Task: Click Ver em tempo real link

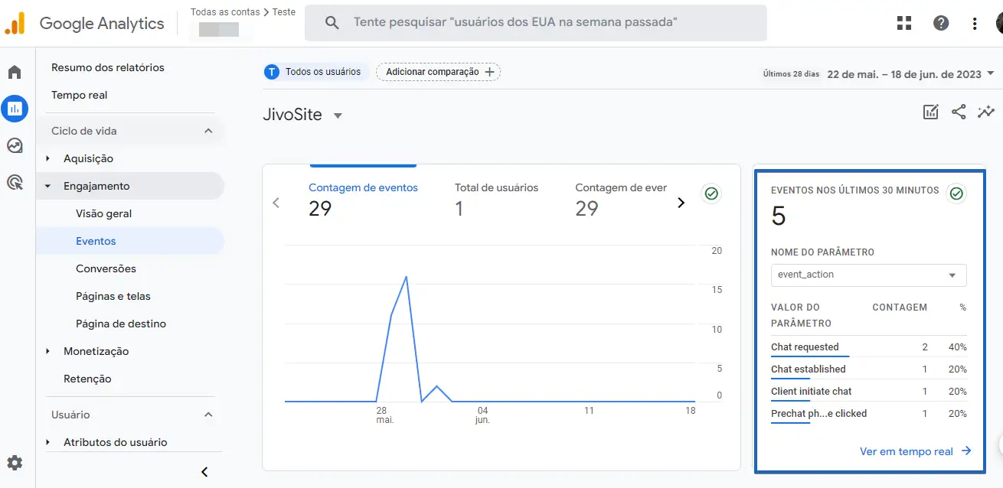Action: click(x=915, y=451)
